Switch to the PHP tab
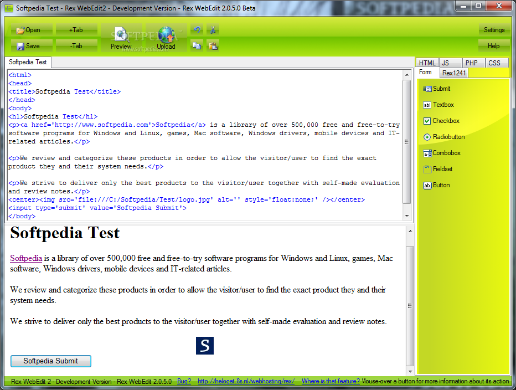The height and width of the screenshot is (390, 516). (x=473, y=63)
